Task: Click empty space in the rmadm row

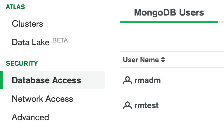Action: tap(193, 80)
